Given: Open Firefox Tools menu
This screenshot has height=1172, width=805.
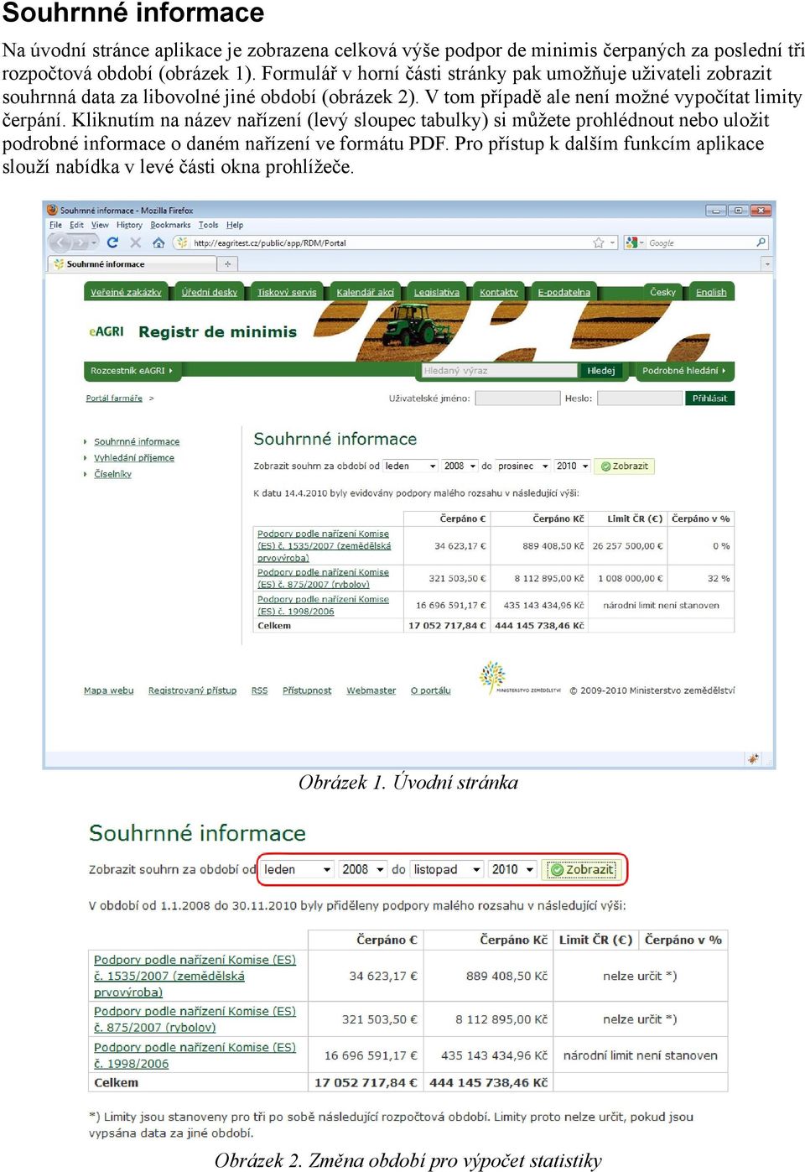Looking at the screenshot, I should [x=209, y=225].
